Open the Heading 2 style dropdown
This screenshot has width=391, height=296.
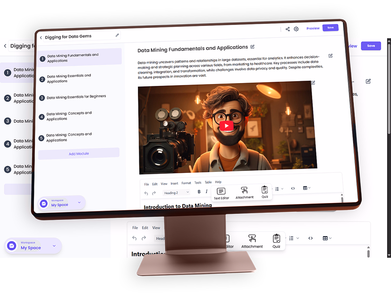point(176,193)
